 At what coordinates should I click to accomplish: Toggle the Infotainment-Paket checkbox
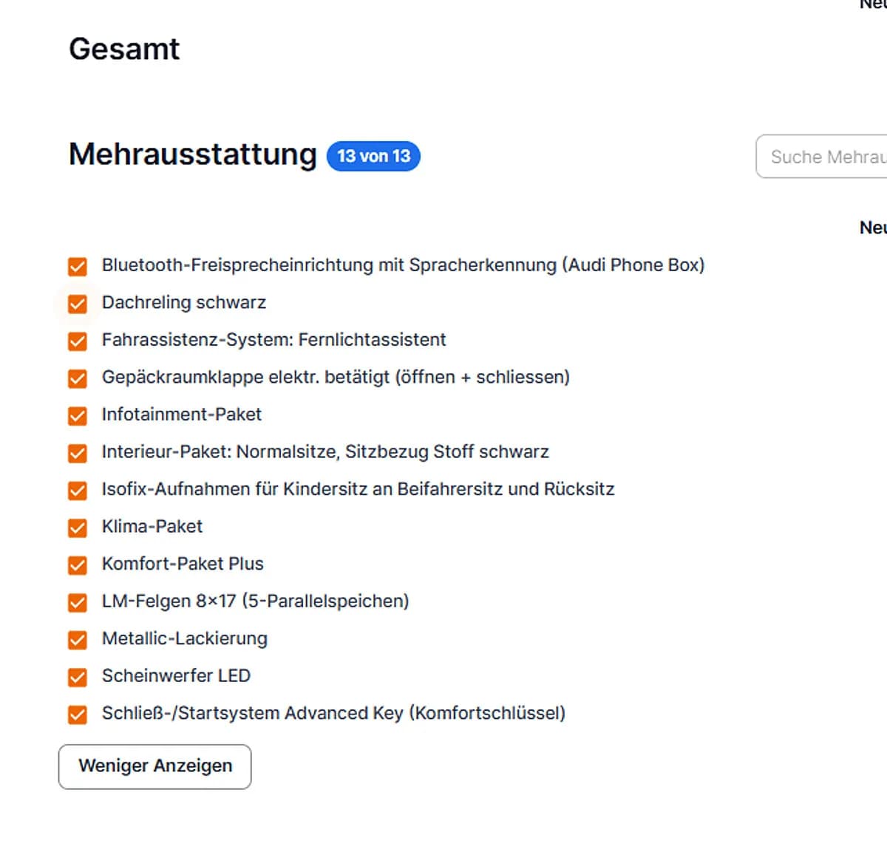78,415
